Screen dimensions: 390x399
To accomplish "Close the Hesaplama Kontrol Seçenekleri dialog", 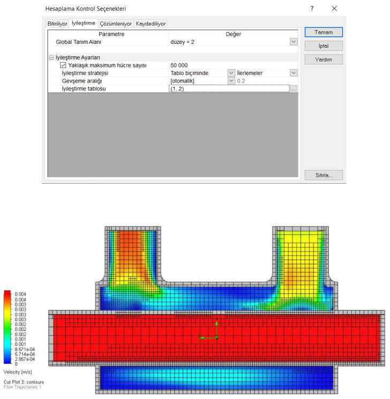I will coord(334,9).
